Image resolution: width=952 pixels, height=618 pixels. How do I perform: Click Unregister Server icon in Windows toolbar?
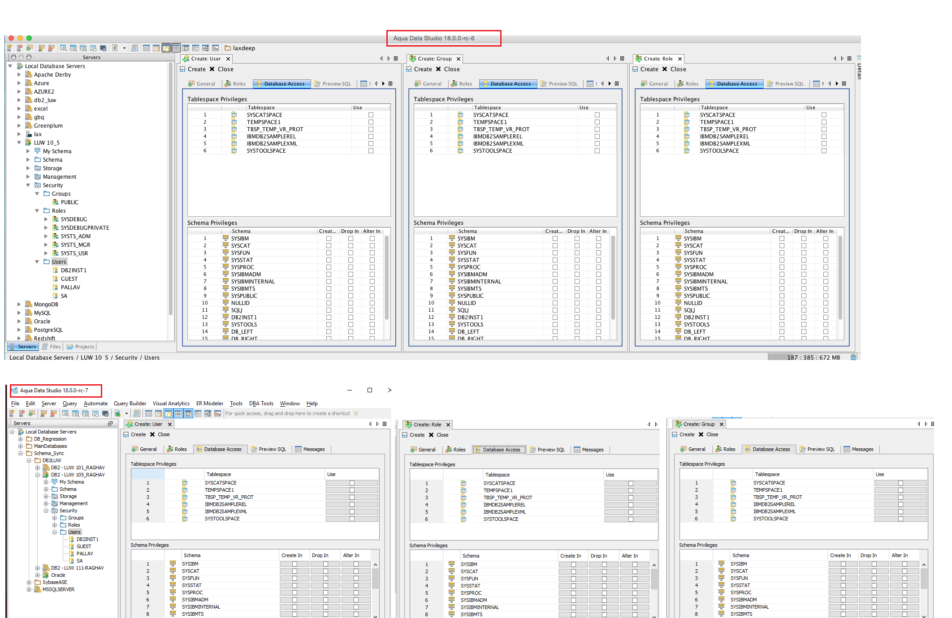[x=22, y=413]
